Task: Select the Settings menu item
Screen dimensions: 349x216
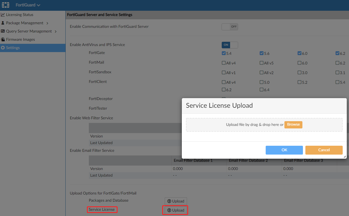Action: pos(33,48)
